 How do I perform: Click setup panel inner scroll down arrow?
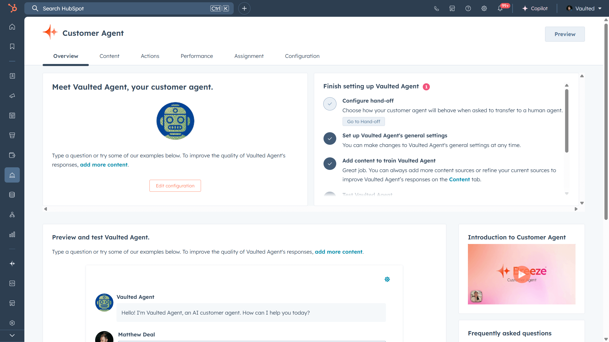click(x=567, y=194)
